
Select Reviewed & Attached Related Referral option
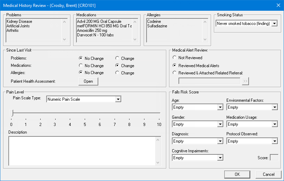point(175,73)
